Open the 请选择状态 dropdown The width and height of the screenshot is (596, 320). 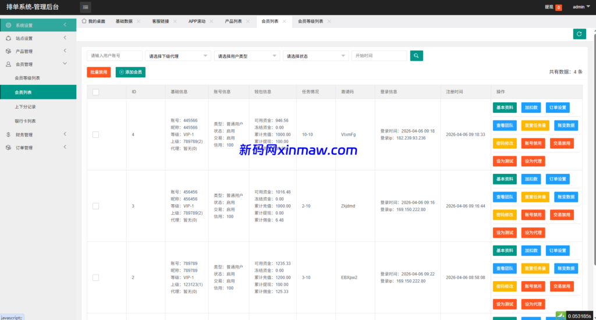tap(315, 56)
